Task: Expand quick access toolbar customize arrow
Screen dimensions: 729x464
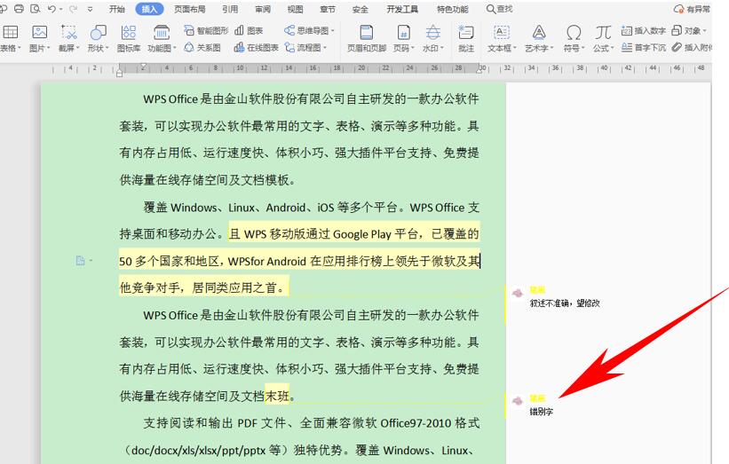Action: pos(91,9)
